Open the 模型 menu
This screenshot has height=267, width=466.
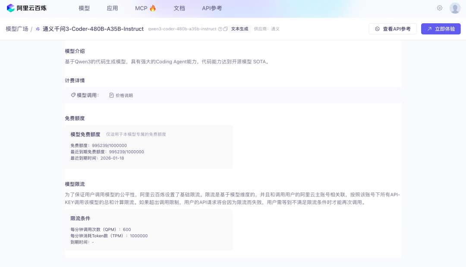(x=84, y=8)
